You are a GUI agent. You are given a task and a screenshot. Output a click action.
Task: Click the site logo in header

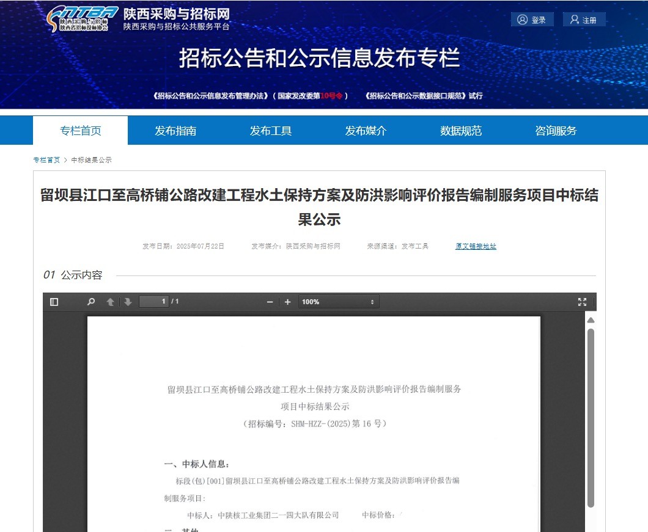(83, 19)
